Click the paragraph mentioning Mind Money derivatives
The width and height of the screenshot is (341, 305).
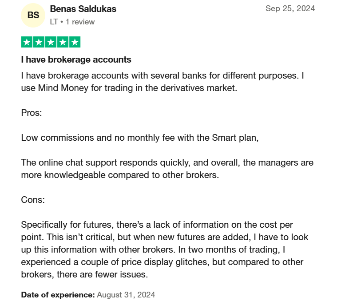coord(163,82)
